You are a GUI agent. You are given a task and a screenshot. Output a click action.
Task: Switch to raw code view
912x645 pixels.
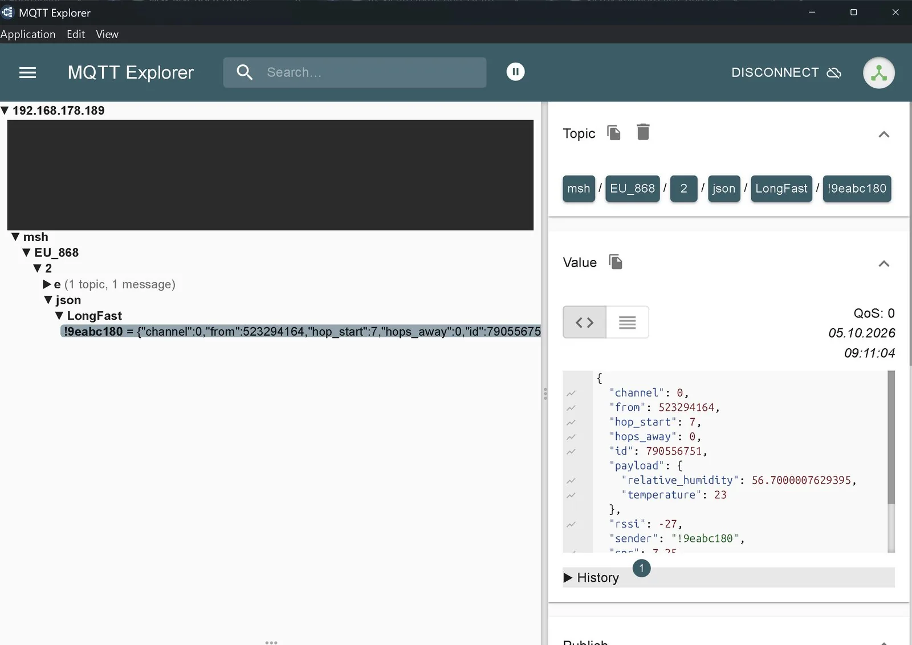584,323
